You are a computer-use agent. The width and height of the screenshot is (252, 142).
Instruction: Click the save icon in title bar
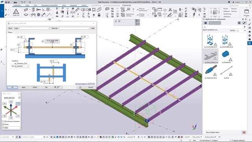6,2
